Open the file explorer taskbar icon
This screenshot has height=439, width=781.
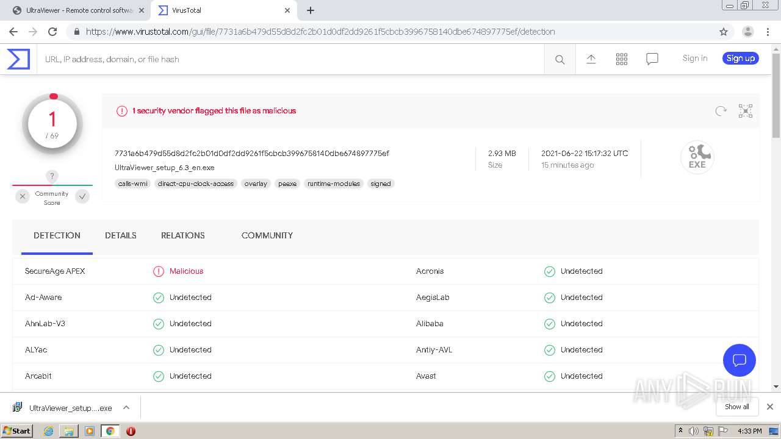(69, 431)
